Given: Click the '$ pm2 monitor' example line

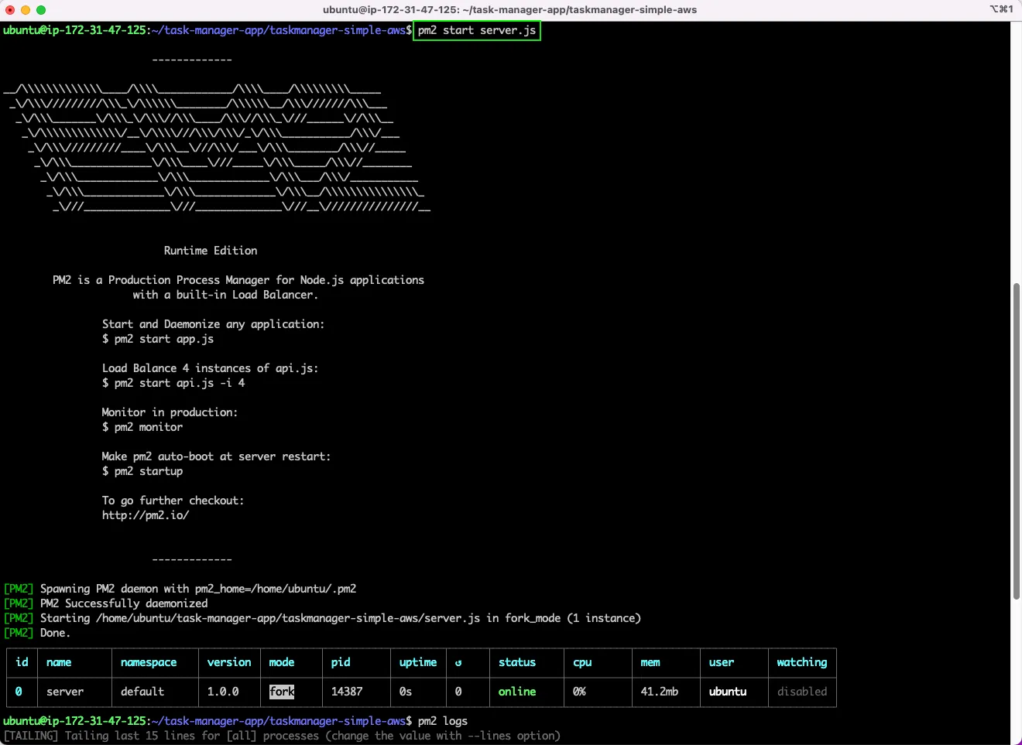Looking at the screenshot, I should pos(142,427).
